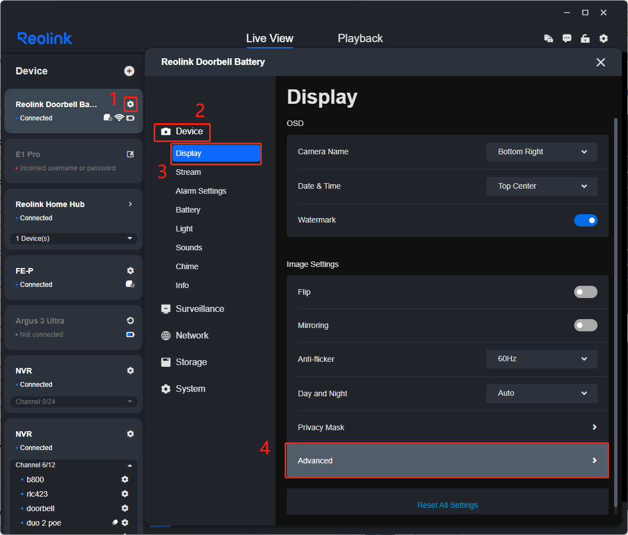Open the Surveillance settings category
Image resolution: width=628 pixels, height=535 pixels.
tap(193, 309)
